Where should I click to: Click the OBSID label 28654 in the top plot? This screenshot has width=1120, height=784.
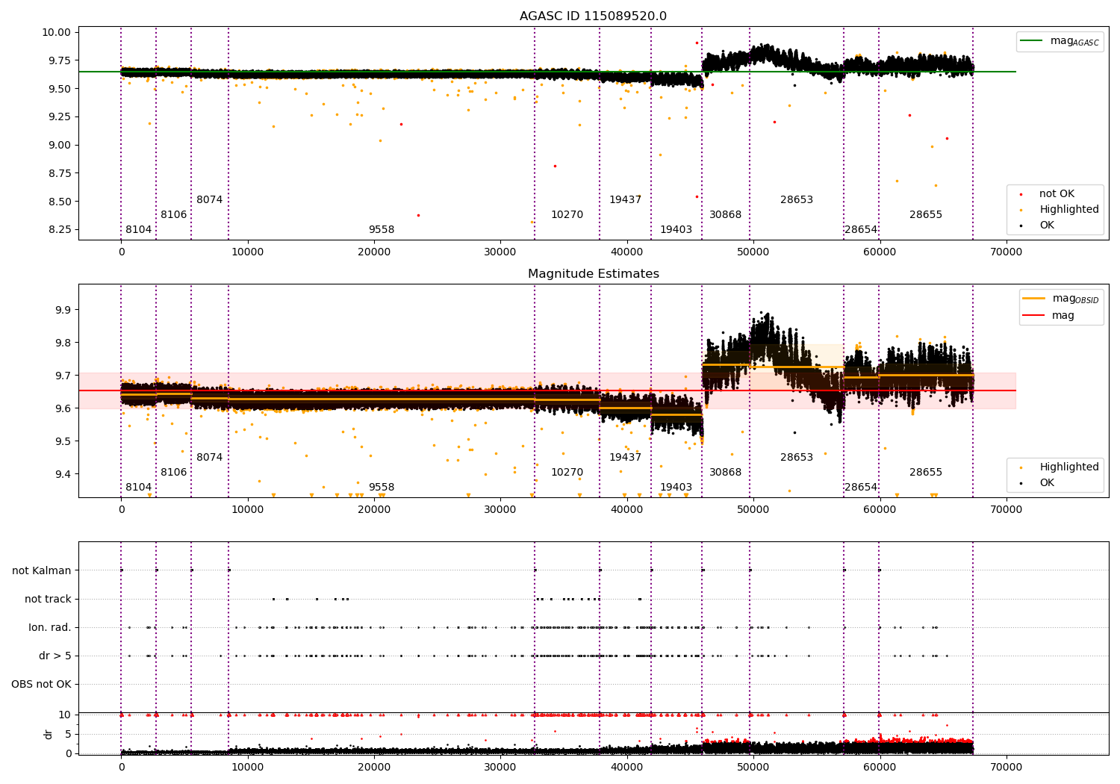tap(861, 230)
